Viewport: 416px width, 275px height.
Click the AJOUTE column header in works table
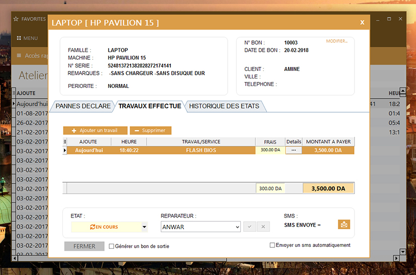(x=88, y=142)
